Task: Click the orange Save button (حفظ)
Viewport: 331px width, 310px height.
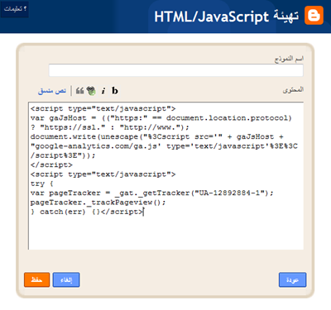Action: pyautogui.click(x=36, y=279)
